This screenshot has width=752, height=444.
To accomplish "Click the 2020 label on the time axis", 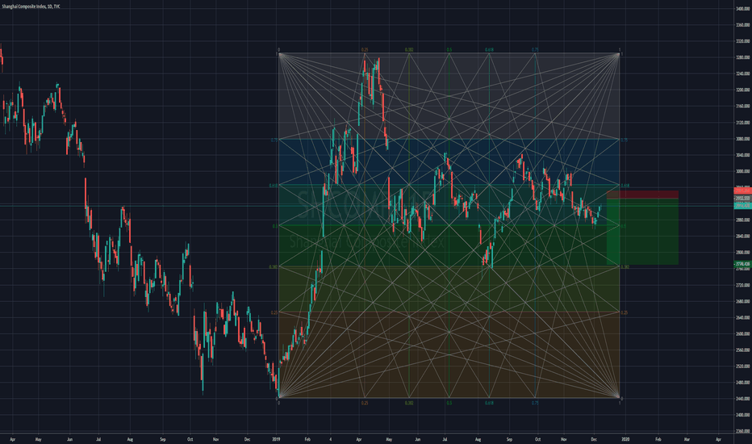I will (625, 439).
